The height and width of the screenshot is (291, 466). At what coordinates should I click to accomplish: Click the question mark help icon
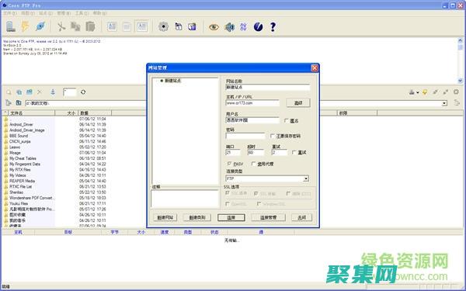[x=273, y=27]
